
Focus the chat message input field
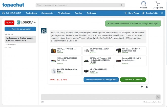click(98, 97)
